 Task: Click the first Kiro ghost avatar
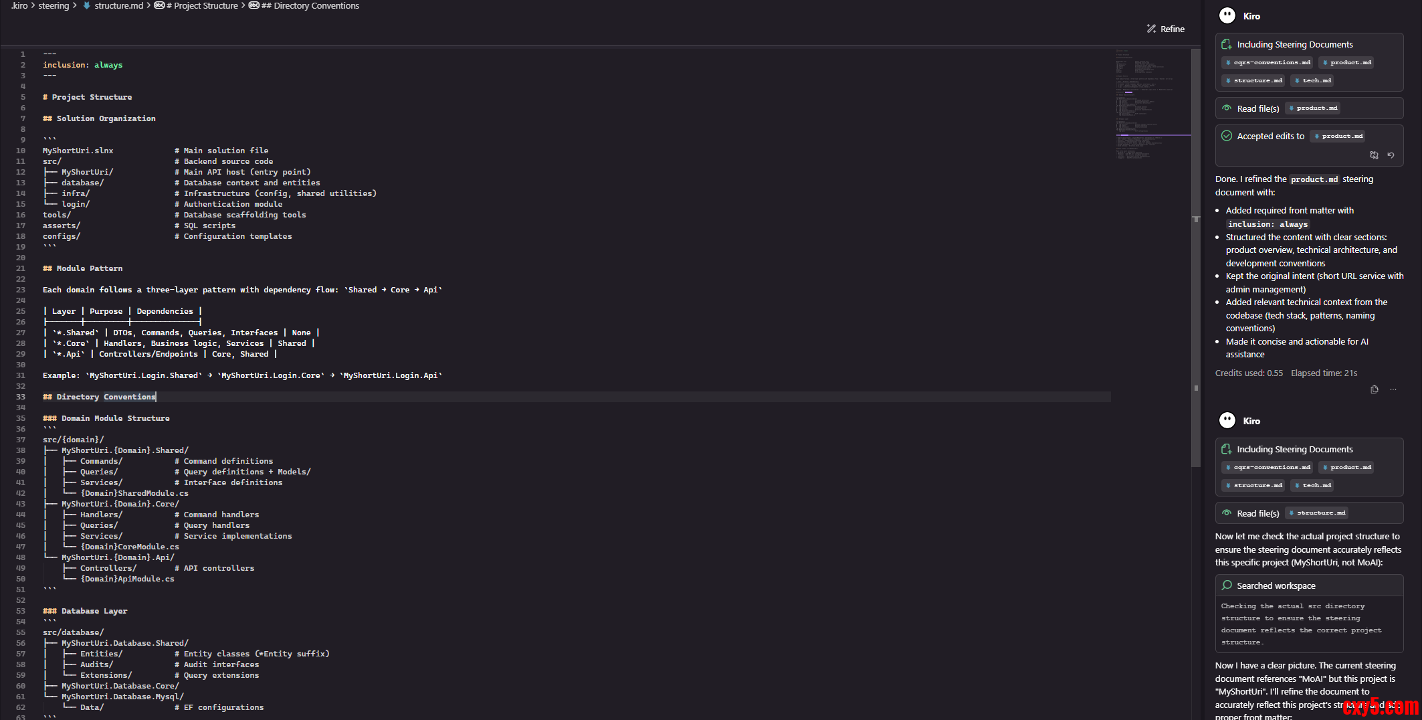(1227, 16)
